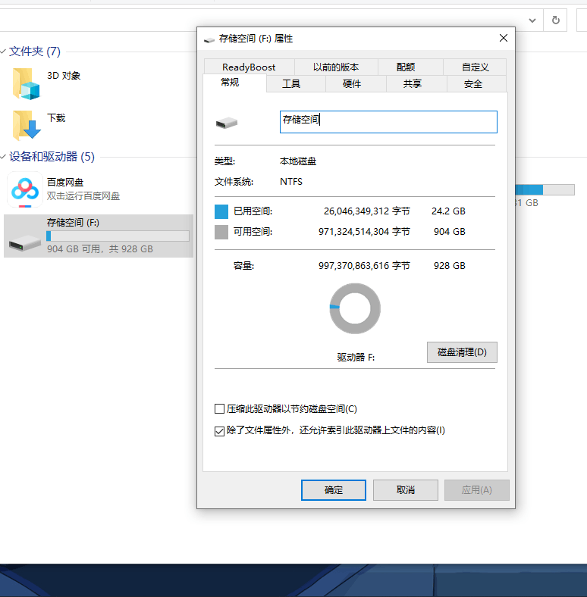Click the small drive icon in dialog title

[209, 39]
